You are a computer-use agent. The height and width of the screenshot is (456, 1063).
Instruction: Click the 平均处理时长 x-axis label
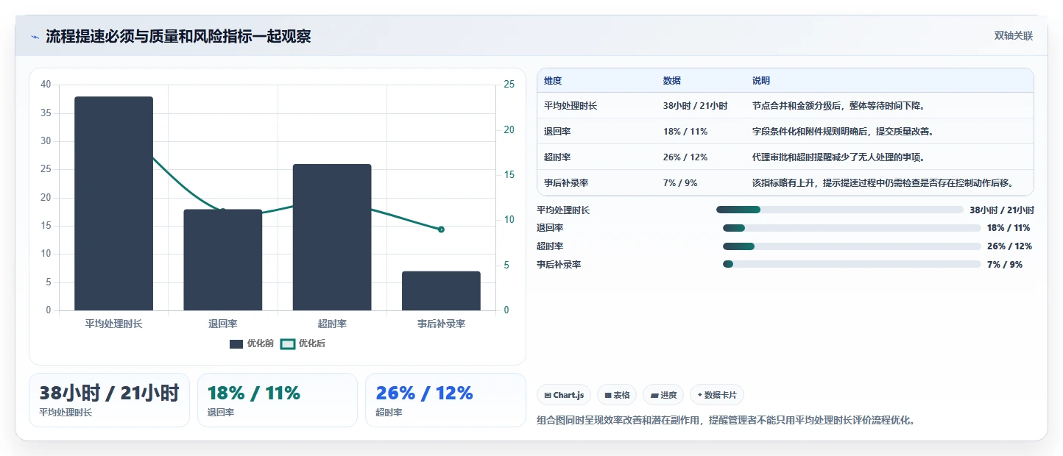[113, 324]
